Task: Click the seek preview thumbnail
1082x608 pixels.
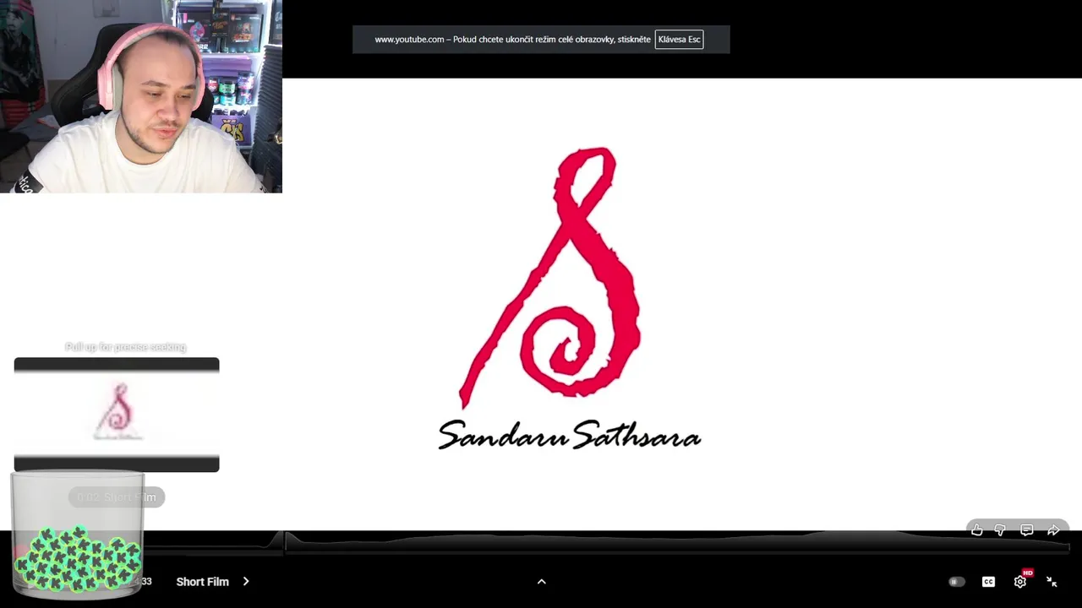Action: tap(117, 415)
